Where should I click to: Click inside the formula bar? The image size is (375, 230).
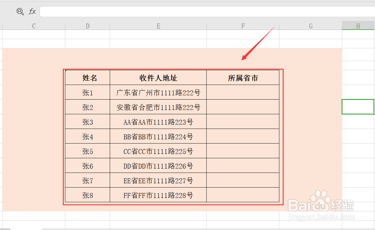184,12
